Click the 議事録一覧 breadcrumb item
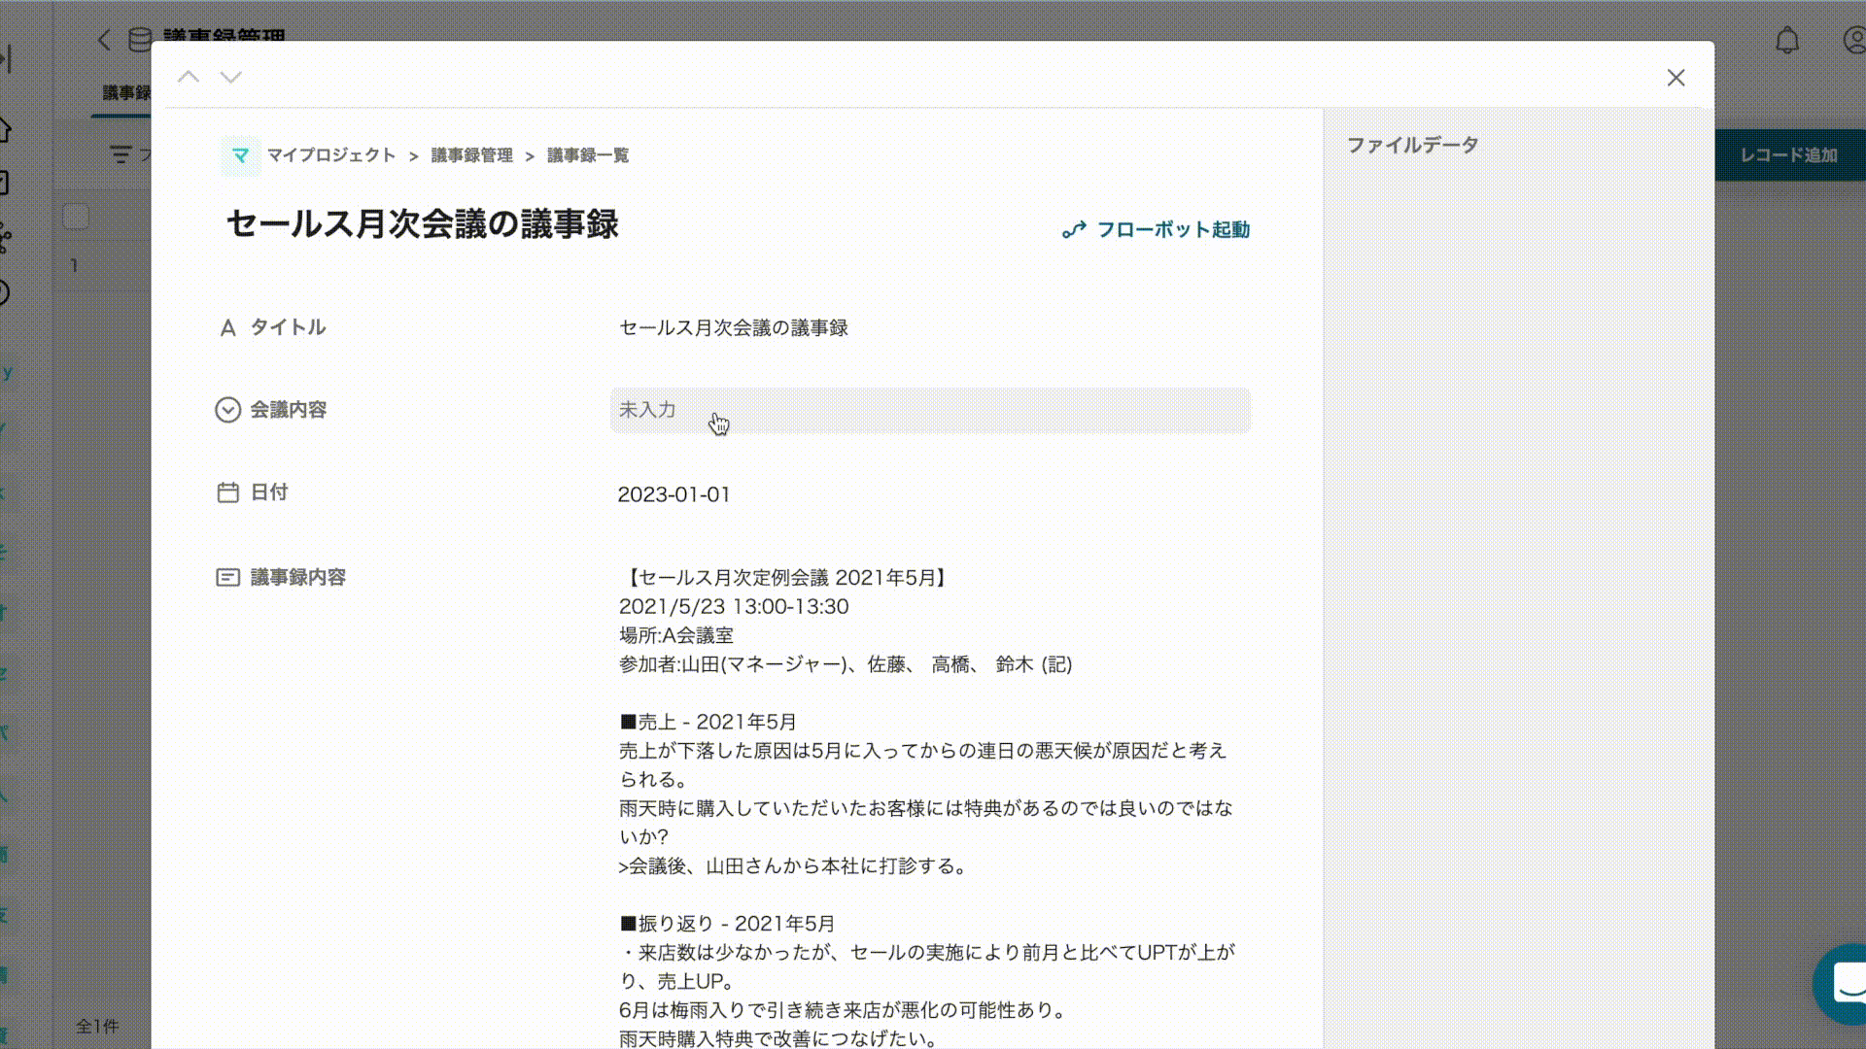Viewport: 1866px width, 1049px height. (588, 155)
